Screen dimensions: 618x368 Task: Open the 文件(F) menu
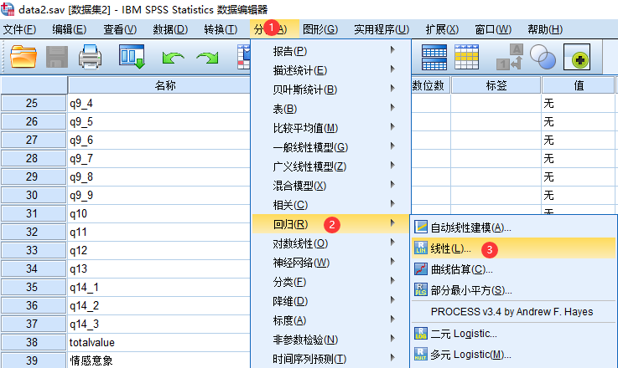coord(19,29)
